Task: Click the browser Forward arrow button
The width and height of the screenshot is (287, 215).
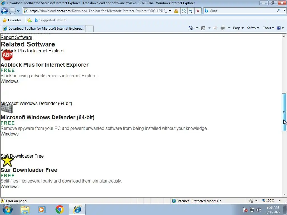Action: [12, 11]
